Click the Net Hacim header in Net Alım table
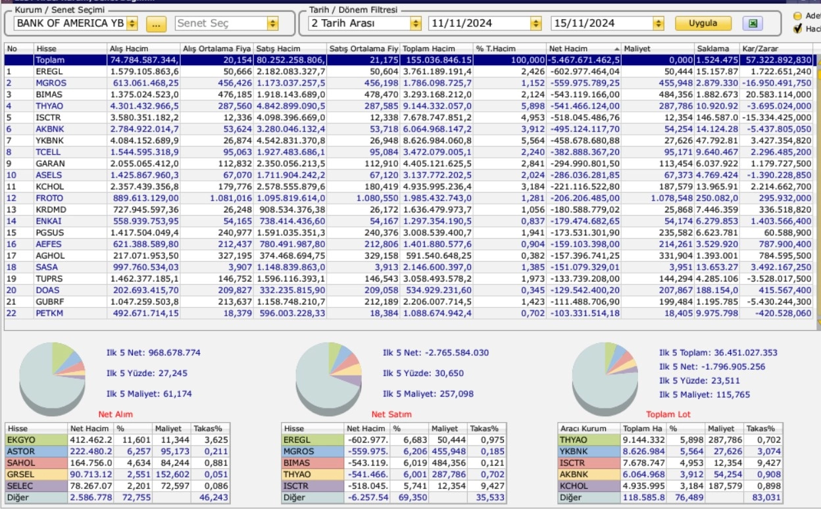 pyautogui.click(x=91, y=428)
